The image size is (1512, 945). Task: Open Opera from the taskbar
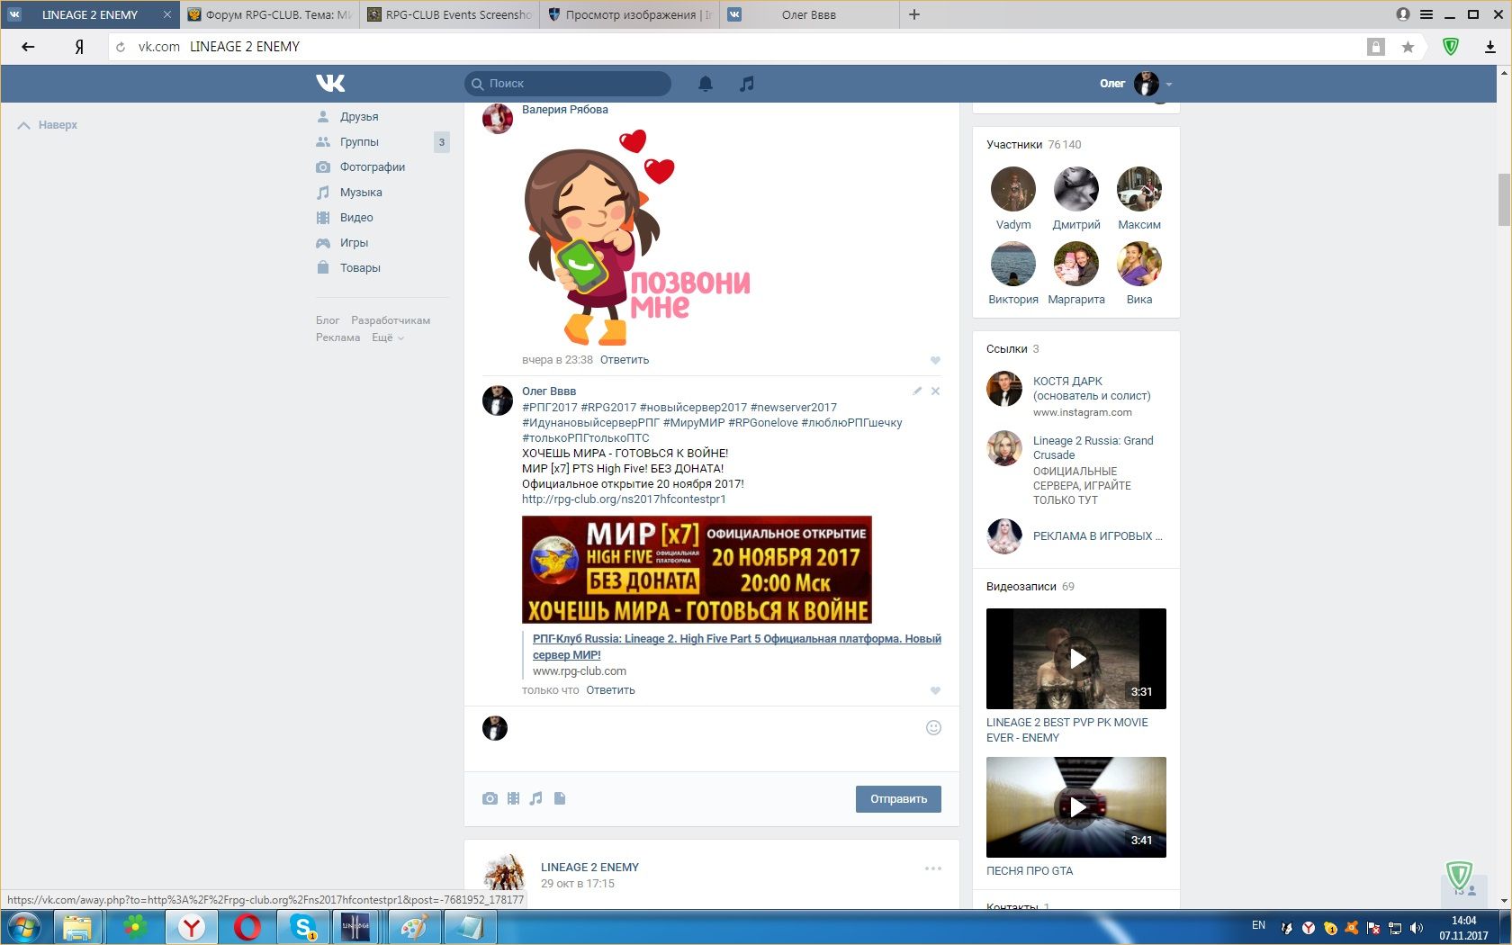pyautogui.click(x=247, y=927)
